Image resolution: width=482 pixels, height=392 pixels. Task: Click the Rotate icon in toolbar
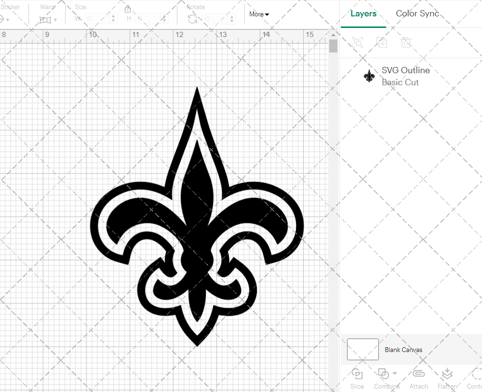point(192,19)
